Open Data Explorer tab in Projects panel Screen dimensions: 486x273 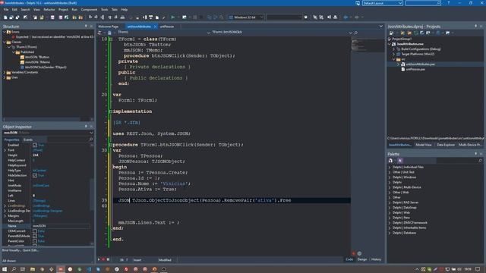(x=446, y=145)
